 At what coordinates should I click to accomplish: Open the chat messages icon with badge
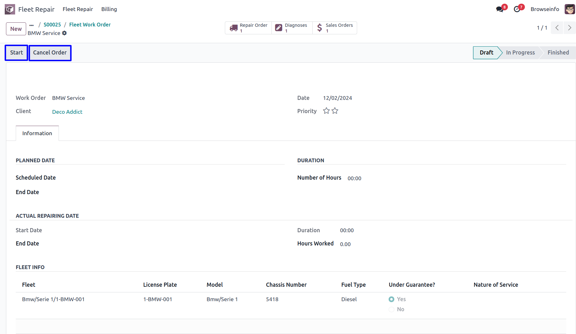499,9
